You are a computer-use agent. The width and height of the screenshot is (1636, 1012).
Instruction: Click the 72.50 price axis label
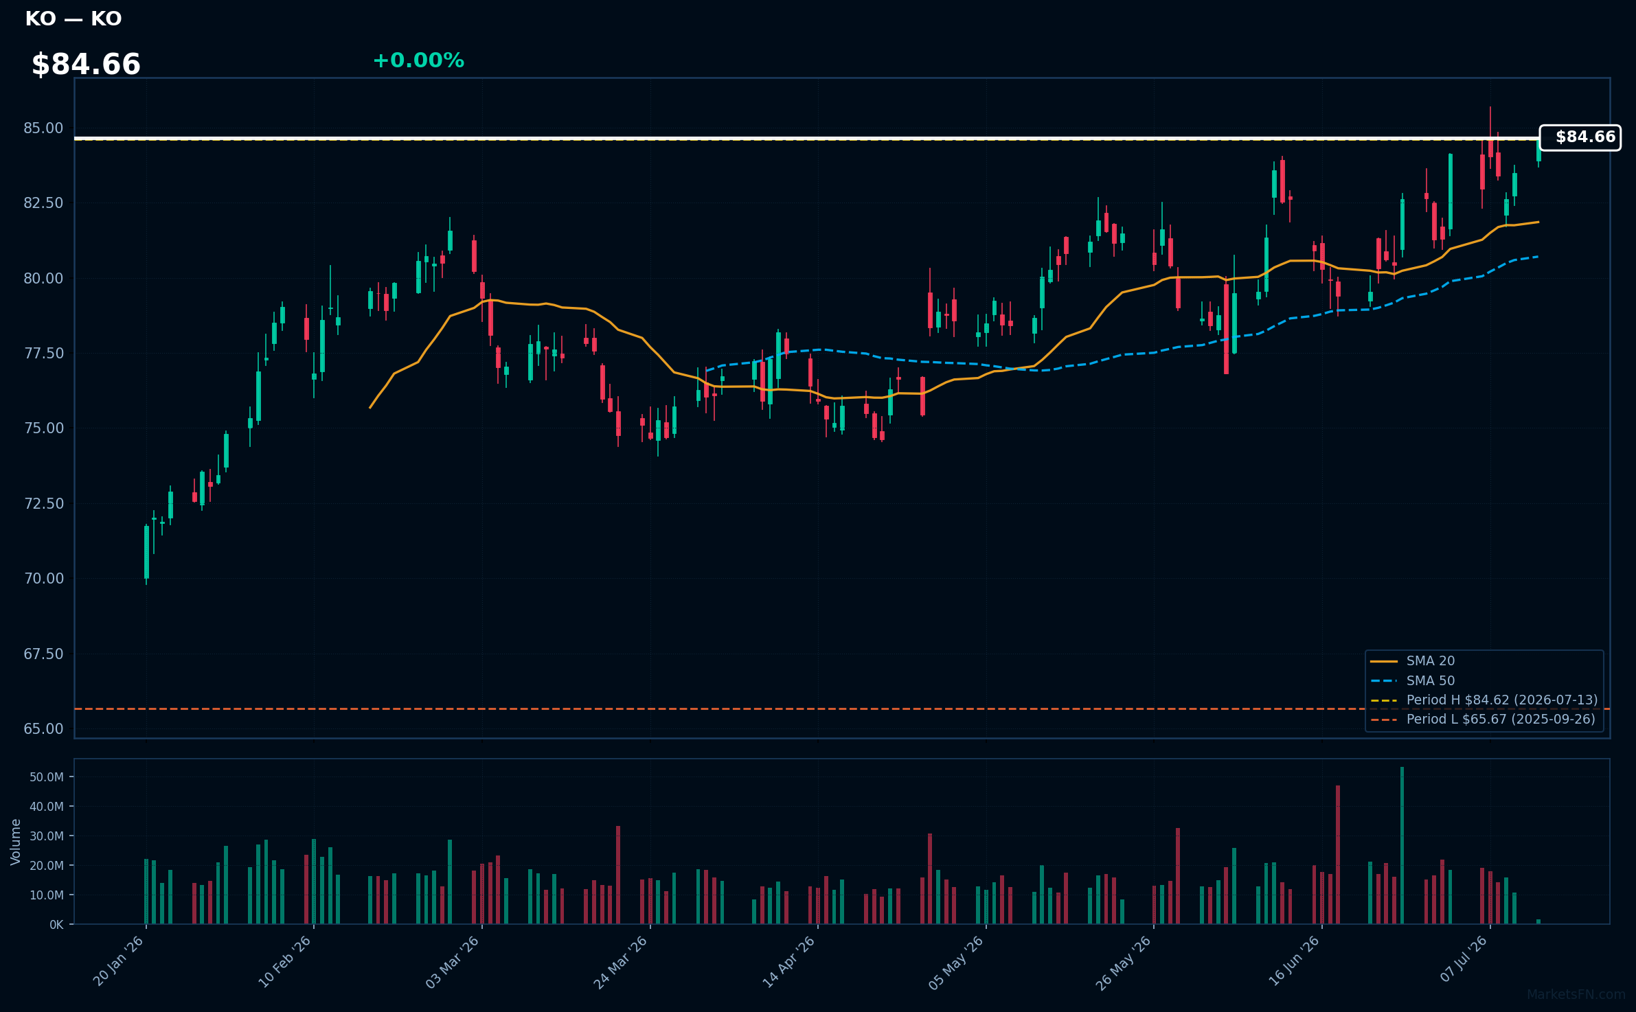(43, 503)
